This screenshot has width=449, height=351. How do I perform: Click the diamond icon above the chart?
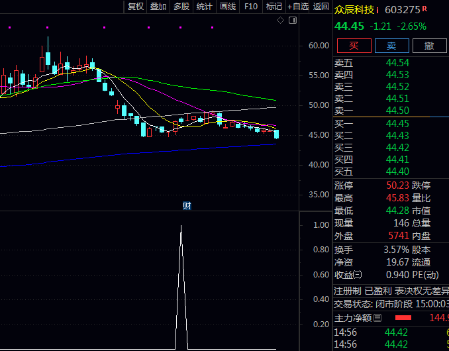(281, 21)
